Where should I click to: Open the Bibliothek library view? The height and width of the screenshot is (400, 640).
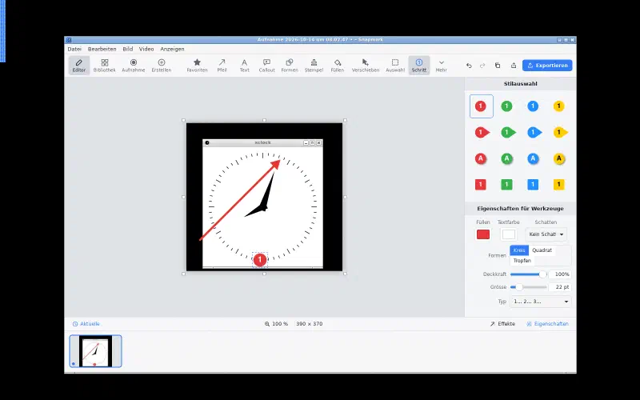(105, 66)
